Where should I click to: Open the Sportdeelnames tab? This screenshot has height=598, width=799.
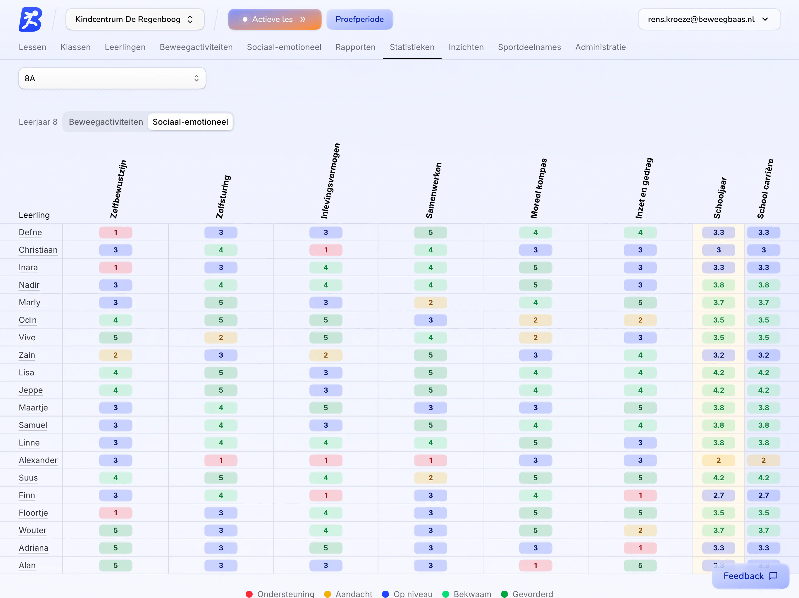pyautogui.click(x=530, y=47)
